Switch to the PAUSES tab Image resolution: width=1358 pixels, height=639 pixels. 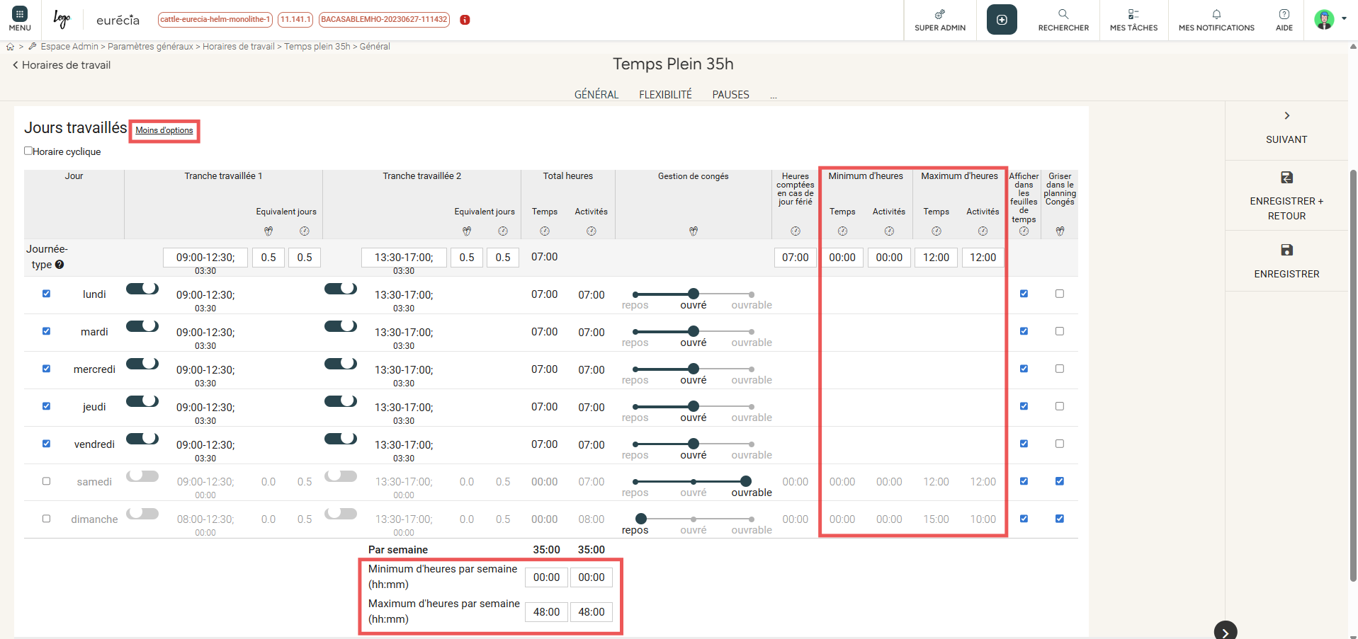(x=730, y=95)
